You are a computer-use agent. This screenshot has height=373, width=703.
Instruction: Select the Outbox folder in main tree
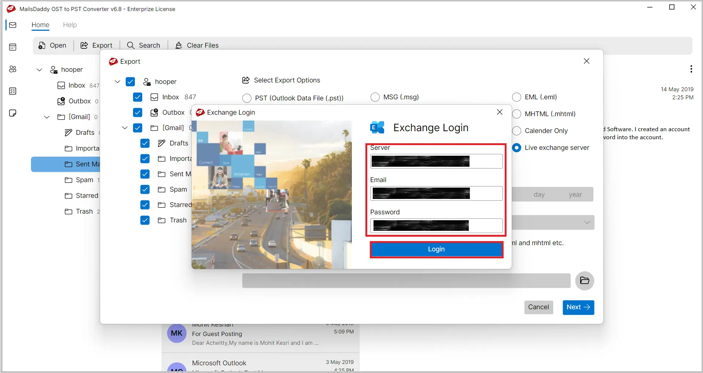pos(78,101)
